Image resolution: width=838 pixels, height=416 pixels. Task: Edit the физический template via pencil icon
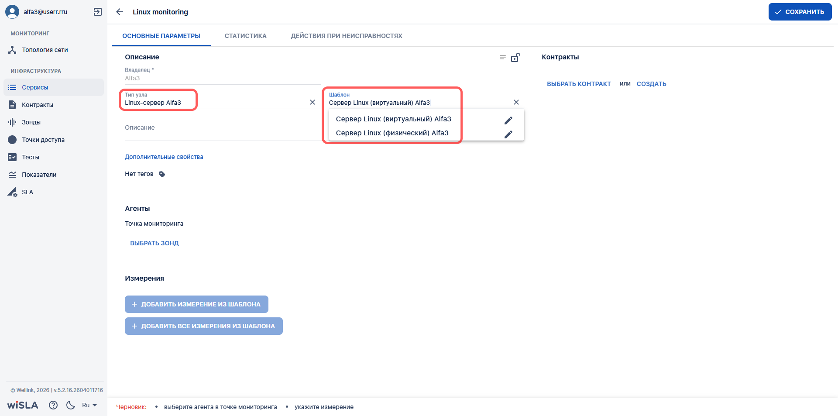[508, 134]
